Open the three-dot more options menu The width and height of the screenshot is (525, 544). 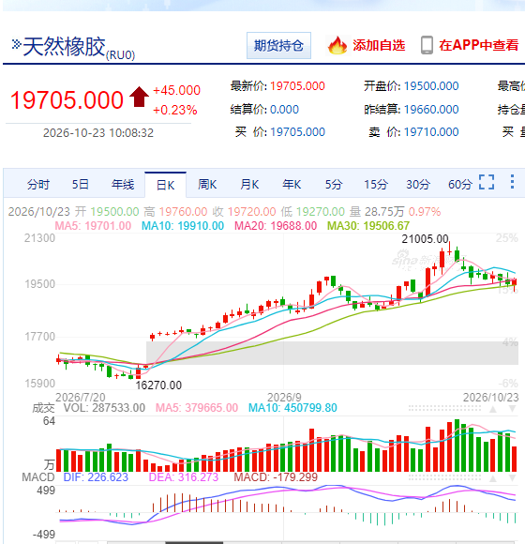(512, 182)
